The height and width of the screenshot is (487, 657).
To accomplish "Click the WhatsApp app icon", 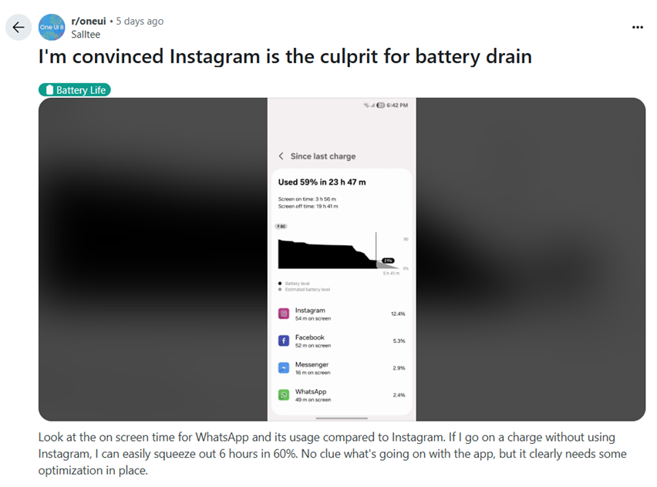I will pos(284,395).
